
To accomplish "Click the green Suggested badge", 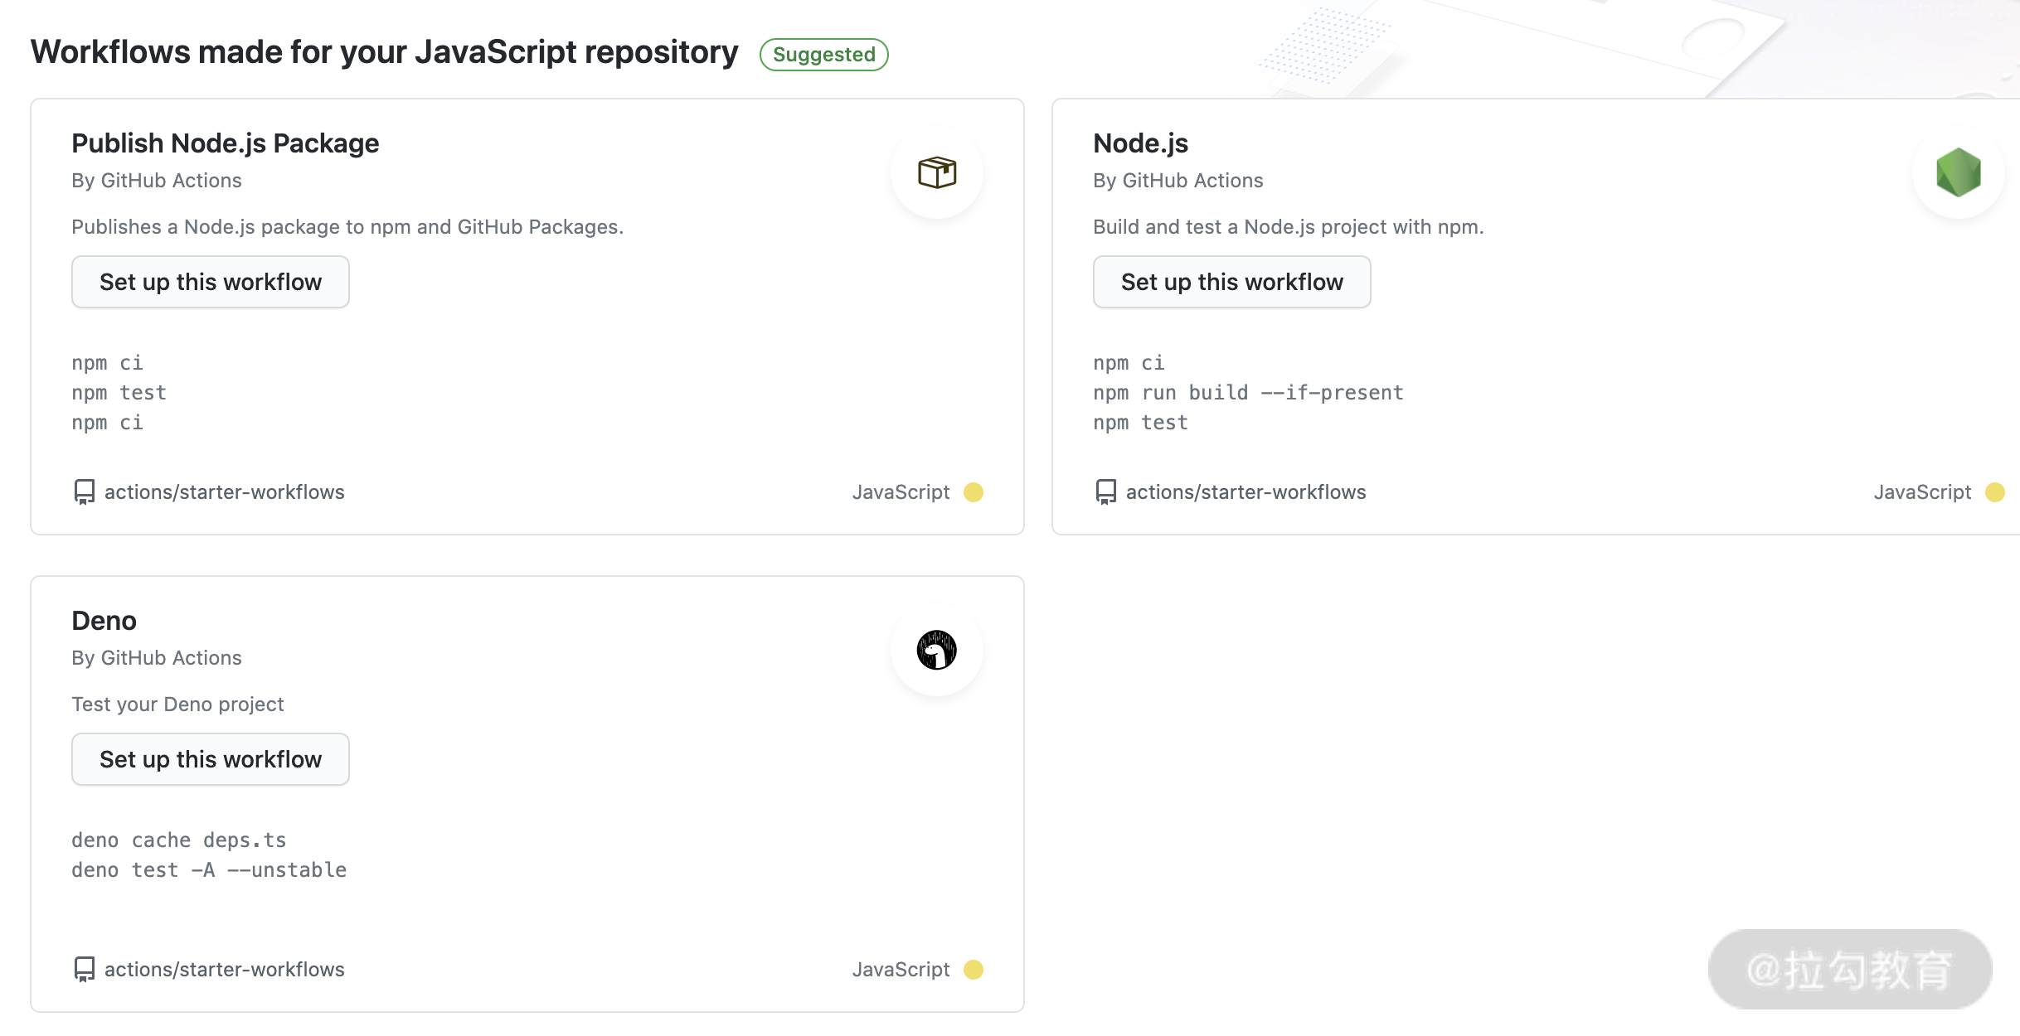I will pyautogui.click(x=823, y=55).
